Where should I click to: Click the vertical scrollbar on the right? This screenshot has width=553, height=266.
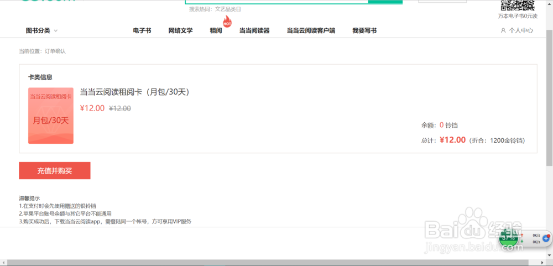point(549,98)
